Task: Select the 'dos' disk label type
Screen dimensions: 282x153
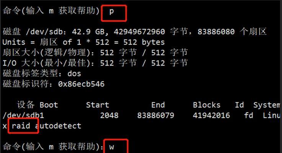Action: [74, 73]
